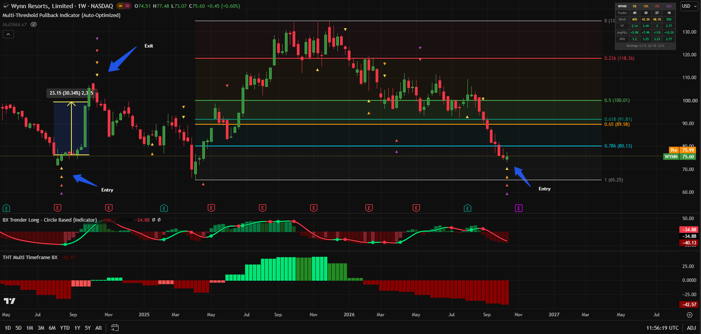Viewport: 701px width, 334px height.
Task: Click the 11:56:19 UTC timezone clock
Action: [662, 328]
